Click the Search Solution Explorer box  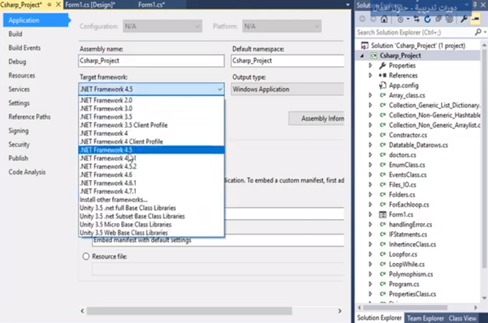coord(414,32)
